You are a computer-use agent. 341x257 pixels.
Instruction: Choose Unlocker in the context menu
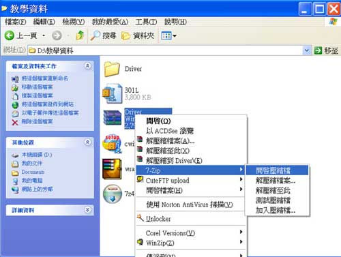coord(191,219)
